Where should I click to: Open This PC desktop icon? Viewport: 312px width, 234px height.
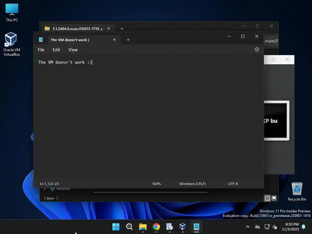pos(12,13)
